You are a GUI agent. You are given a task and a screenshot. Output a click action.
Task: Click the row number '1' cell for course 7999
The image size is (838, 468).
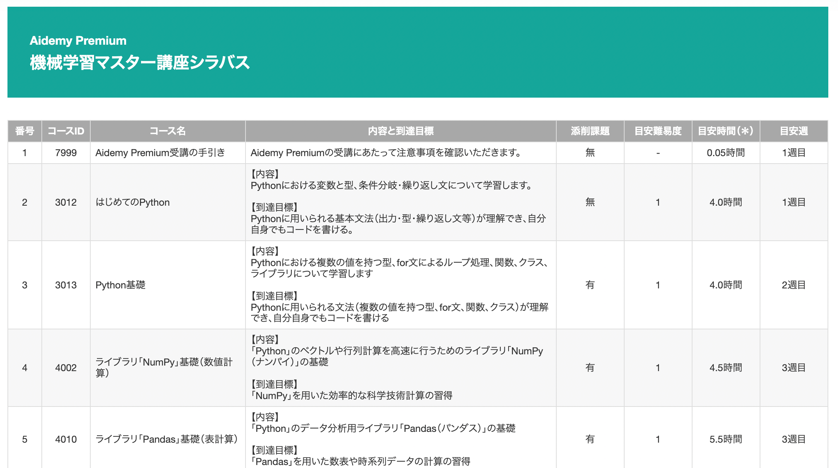(25, 153)
